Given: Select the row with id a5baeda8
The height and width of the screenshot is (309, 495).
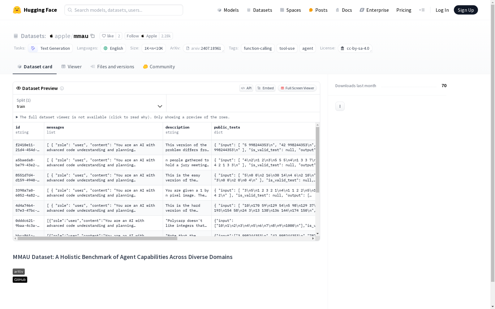Looking at the screenshot, I should point(164,163).
